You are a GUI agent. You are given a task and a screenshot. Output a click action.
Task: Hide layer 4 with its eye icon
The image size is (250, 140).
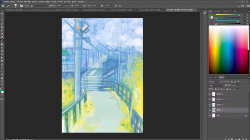click(210, 94)
